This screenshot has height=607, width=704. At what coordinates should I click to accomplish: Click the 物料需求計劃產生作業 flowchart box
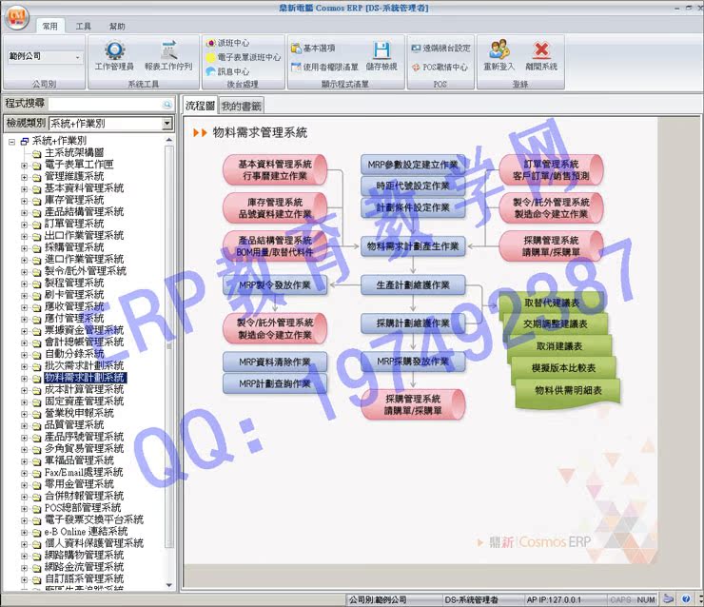[413, 246]
